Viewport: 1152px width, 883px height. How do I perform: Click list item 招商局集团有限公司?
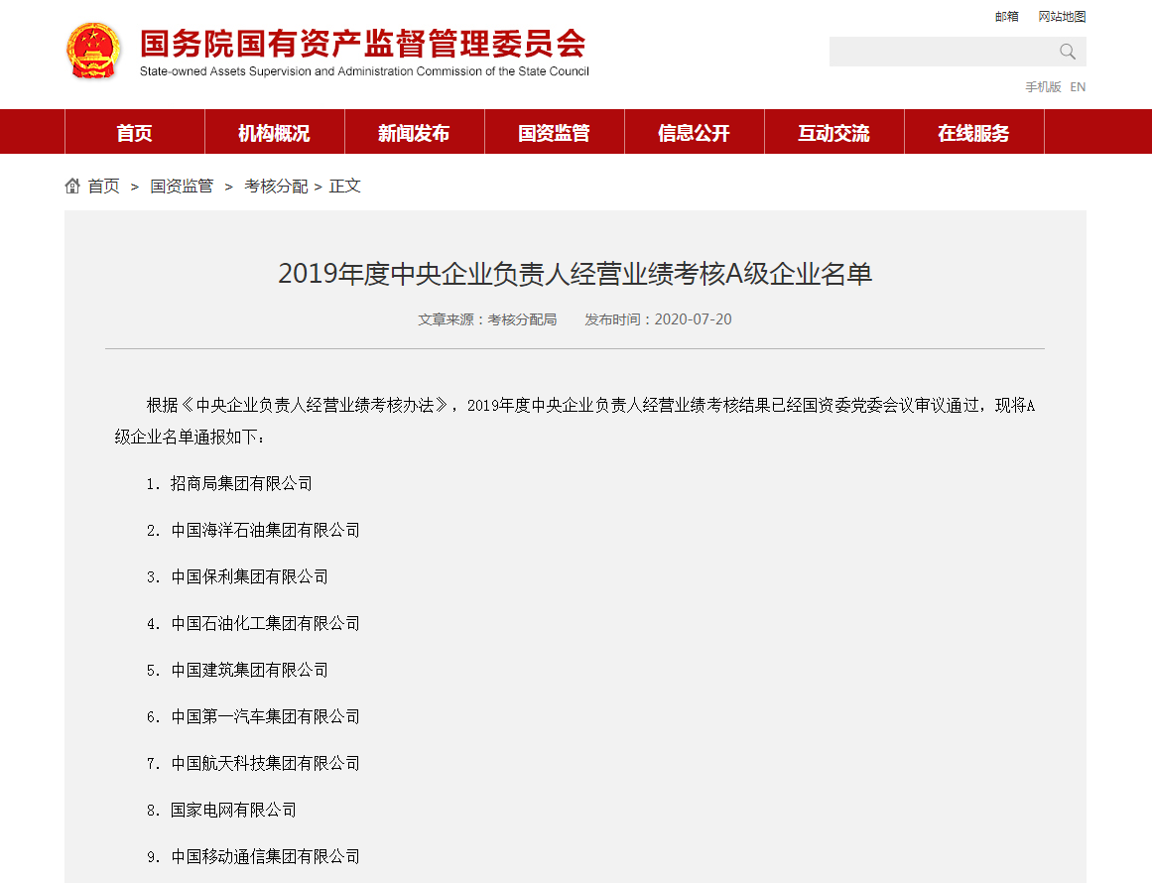click(241, 483)
